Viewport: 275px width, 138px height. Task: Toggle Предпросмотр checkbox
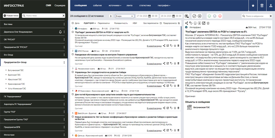tap(179, 23)
